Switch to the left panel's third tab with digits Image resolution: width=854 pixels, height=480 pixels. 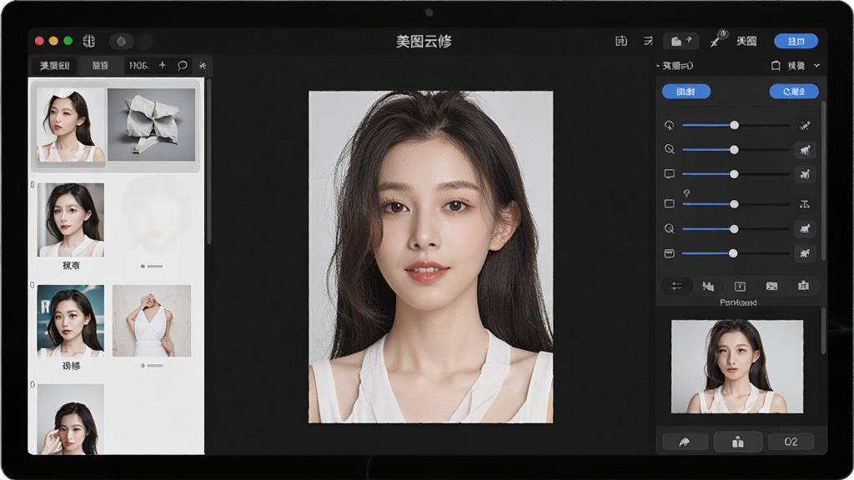(x=139, y=65)
